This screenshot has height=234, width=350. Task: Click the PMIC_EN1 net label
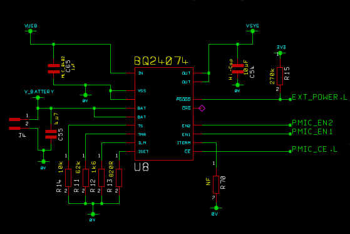click(x=312, y=132)
